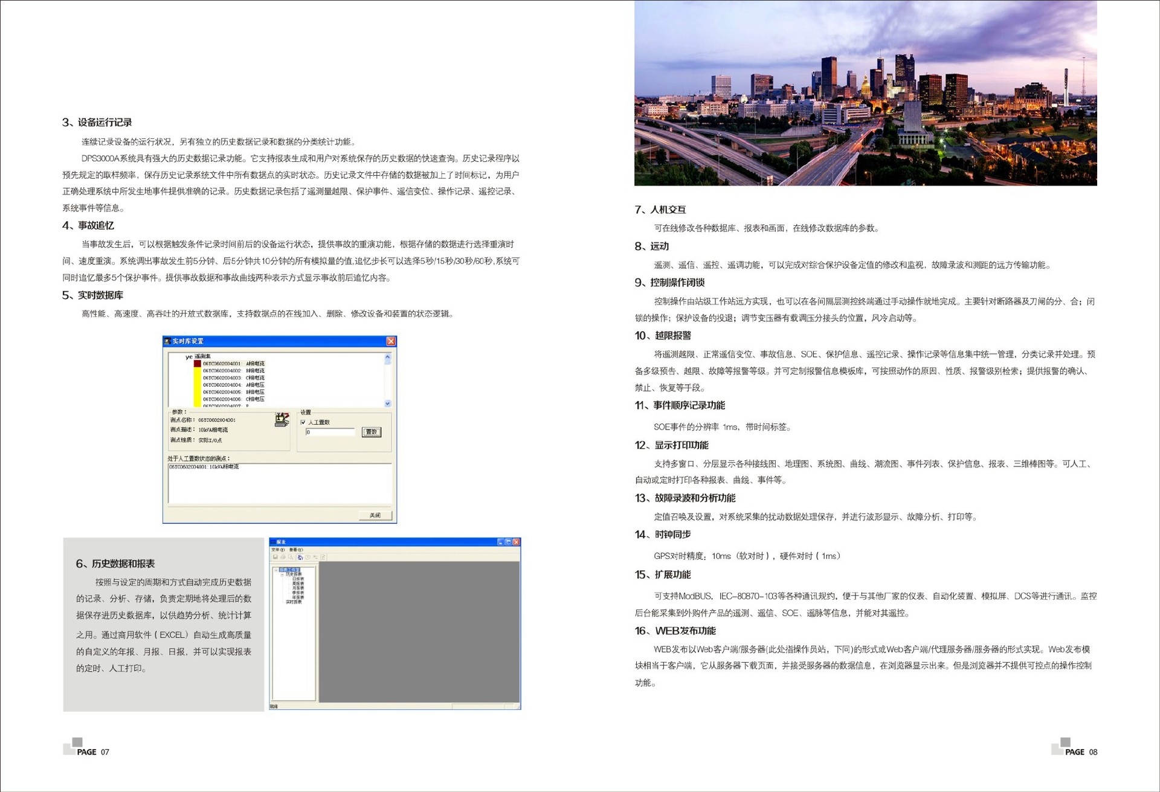Viewport: 1160px width, 792px height.
Task: Minimize the 报表 window
Action: point(501,542)
